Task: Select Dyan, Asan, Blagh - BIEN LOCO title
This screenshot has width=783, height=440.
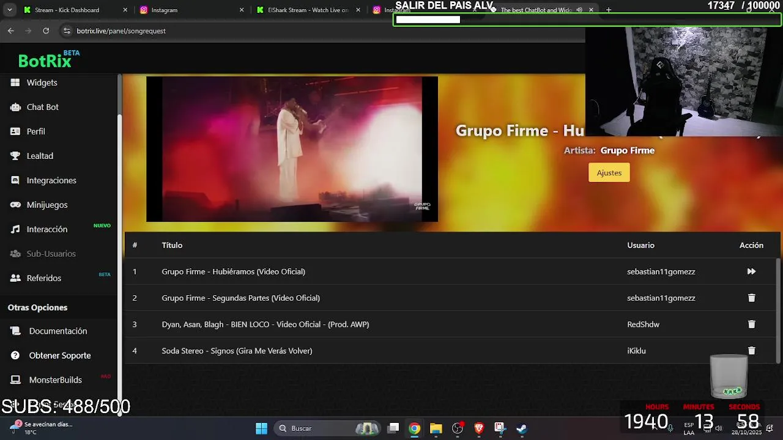Action: click(265, 324)
